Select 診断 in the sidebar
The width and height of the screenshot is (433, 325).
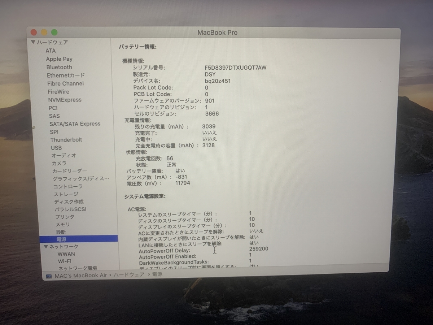click(x=61, y=231)
